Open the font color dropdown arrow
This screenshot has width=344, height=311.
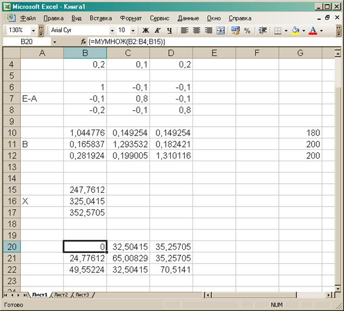[322, 31]
